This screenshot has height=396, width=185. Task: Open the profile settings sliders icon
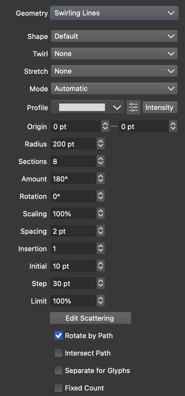pos(133,108)
